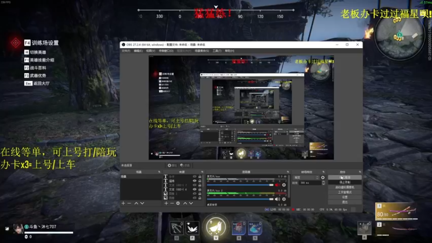Select the item slot 4 icon
432x243 pixels.
[239, 228]
